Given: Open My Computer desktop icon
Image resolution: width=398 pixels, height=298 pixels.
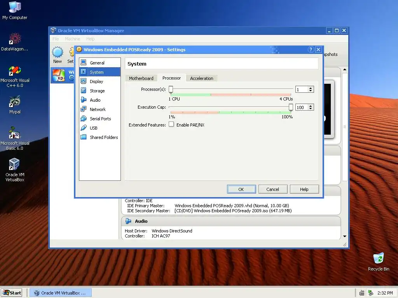Looking at the screenshot, I should (x=15, y=10).
